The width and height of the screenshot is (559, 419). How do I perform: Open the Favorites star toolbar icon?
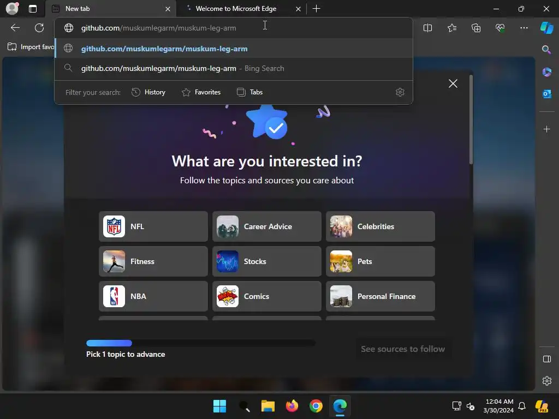451,28
